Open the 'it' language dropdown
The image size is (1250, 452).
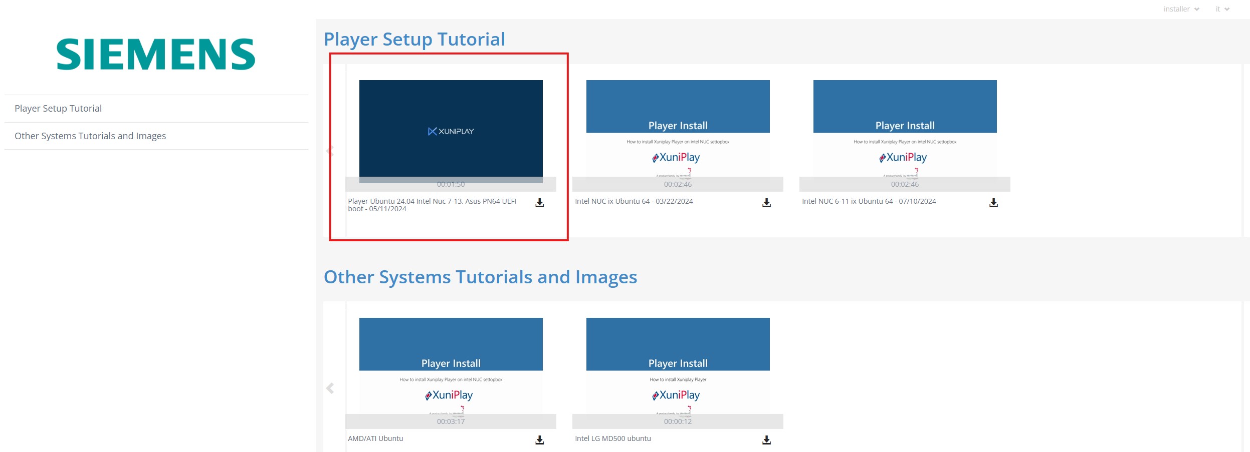(x=1222, y=9)
